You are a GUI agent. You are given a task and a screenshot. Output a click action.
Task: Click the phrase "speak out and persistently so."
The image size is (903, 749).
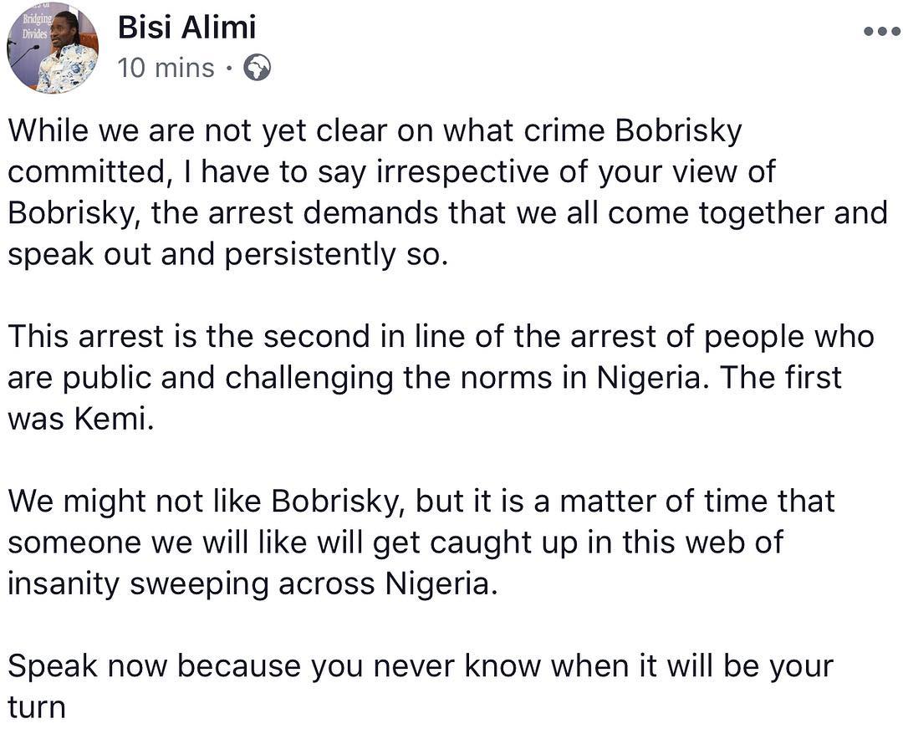228,254
